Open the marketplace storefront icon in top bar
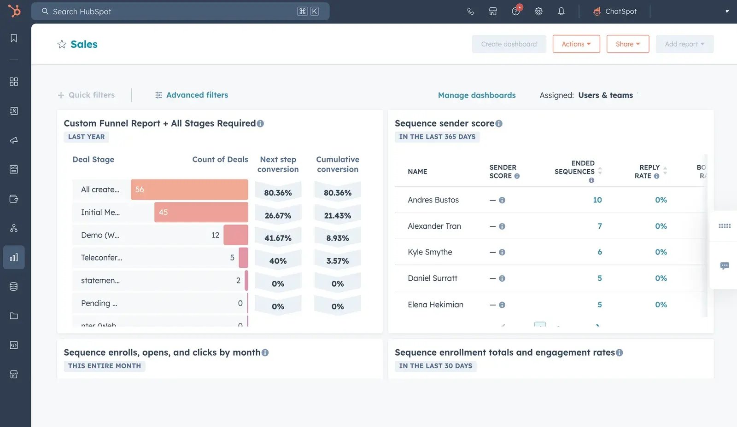Image resolution: width=737 pixels, height=427 pixels. click(x=493, y=12)
